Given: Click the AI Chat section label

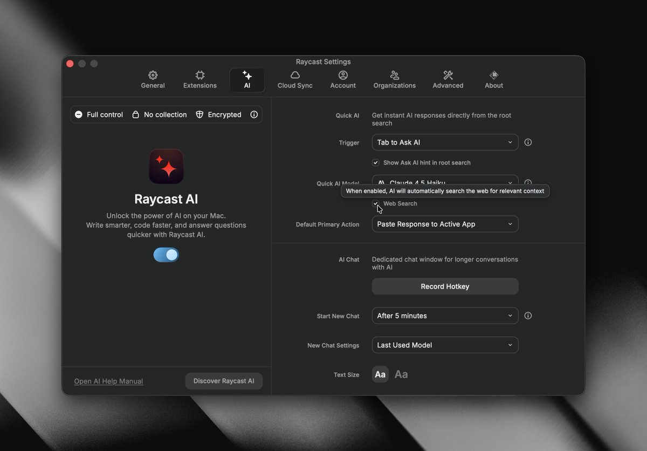Looking at the screenshot, I should pos(349,259).
